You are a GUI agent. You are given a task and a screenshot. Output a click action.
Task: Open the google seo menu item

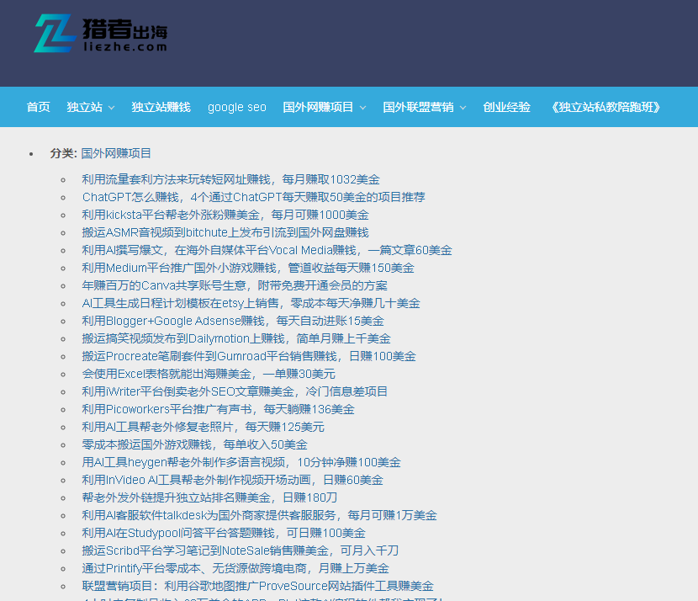click(237, 107)
